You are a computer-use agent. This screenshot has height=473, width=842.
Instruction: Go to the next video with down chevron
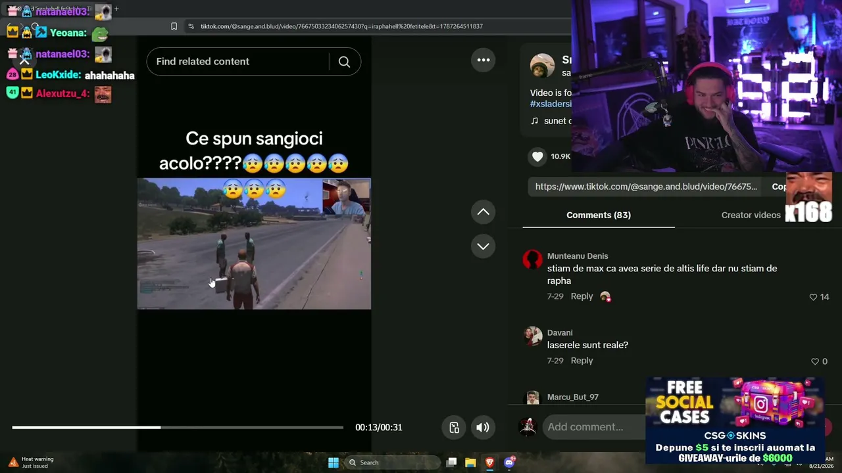point(483,246)
